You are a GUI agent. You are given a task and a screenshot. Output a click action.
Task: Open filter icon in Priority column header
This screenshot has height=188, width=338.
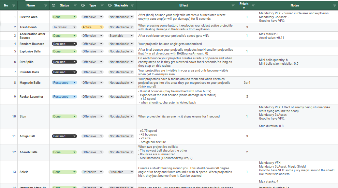(x=253, y=5)
